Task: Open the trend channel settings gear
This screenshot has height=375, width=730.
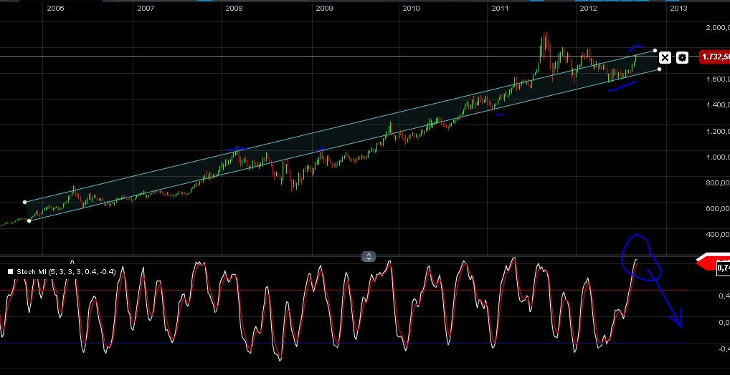Action: click(x=682, y=57)
